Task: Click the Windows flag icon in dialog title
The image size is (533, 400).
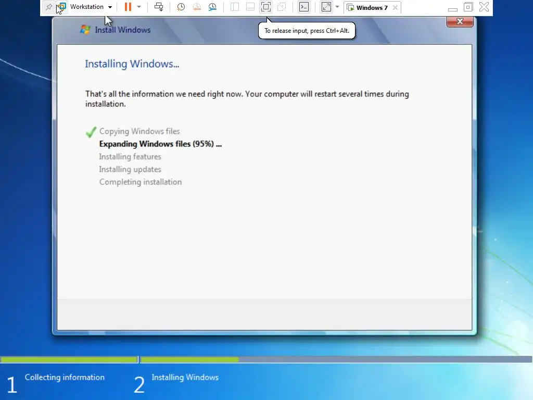Action: point(85,30)
